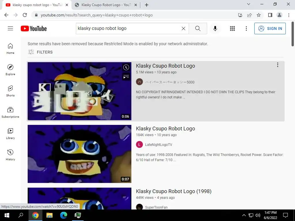Viewport: 295px width, 221px height.
Task: Click first result's channel avatar
Action: [139, 82]
